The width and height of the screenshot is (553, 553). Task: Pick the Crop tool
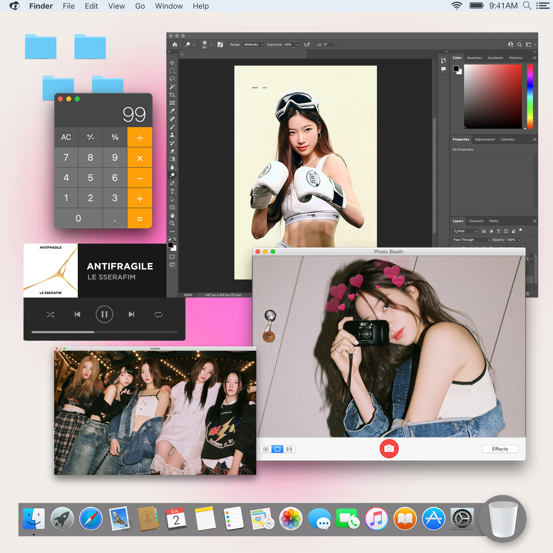172,95
